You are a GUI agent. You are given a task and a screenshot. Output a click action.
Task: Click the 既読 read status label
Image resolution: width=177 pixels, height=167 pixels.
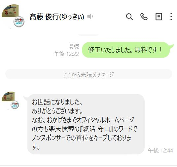(74, 46)
